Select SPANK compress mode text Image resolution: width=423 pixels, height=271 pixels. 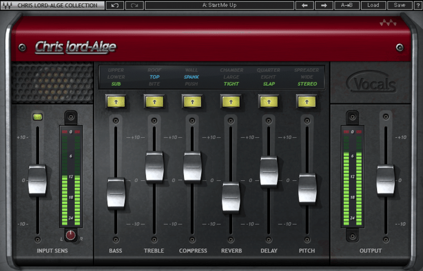tap(191, 77)
